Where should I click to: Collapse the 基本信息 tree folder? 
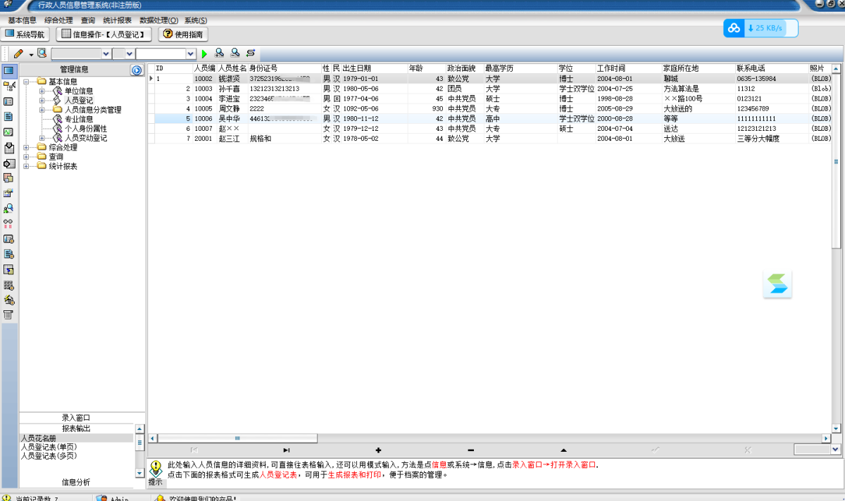pos(26,82)
